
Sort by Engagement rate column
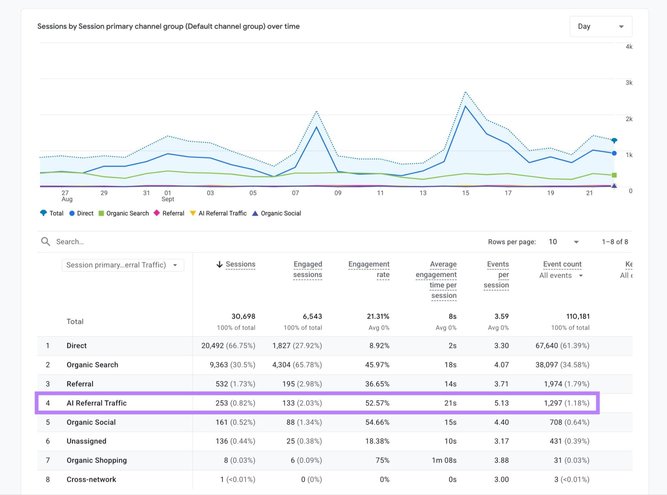369,269
